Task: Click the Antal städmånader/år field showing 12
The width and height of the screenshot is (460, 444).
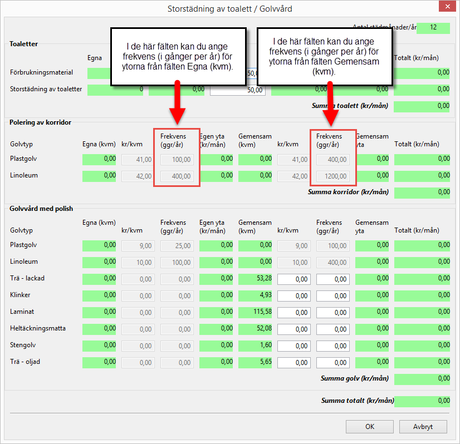Action: point(433,28)
